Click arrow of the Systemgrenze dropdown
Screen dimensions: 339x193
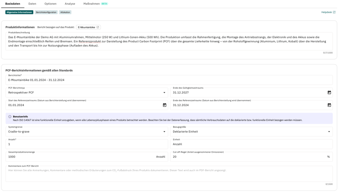(164, 132)
